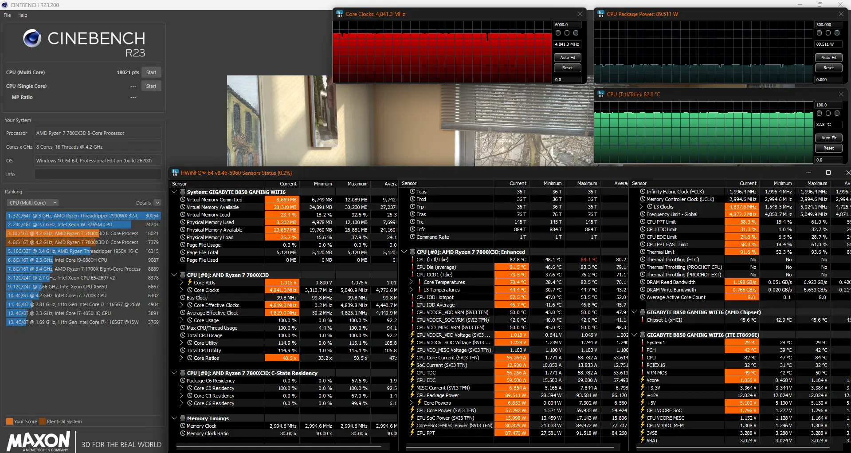Start the CPU Single Core benchmark

151,86
